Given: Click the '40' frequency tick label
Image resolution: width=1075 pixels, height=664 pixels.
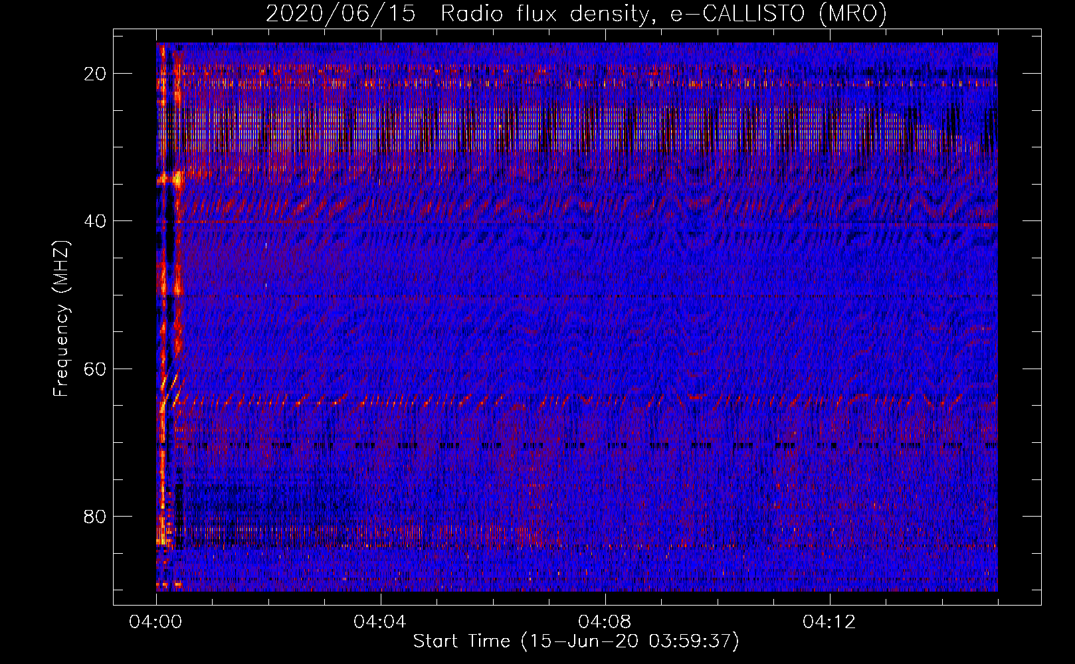Looking at the screenshot, I should pos(96,221).
